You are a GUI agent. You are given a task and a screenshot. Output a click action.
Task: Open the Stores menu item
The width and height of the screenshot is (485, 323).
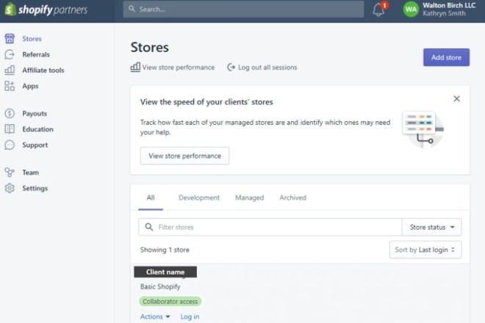pyautogui.click(x=32, y=39)
